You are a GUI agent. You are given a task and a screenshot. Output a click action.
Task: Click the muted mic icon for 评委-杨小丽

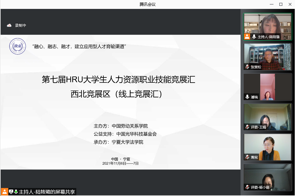pos(247,187)
